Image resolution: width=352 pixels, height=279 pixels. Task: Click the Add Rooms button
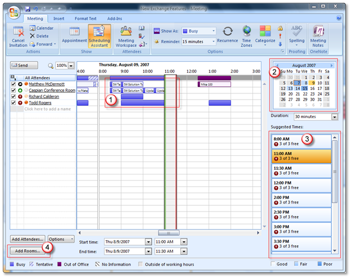pos(28,251)
